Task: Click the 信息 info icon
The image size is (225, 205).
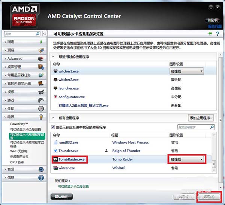Action: (41, 178)
